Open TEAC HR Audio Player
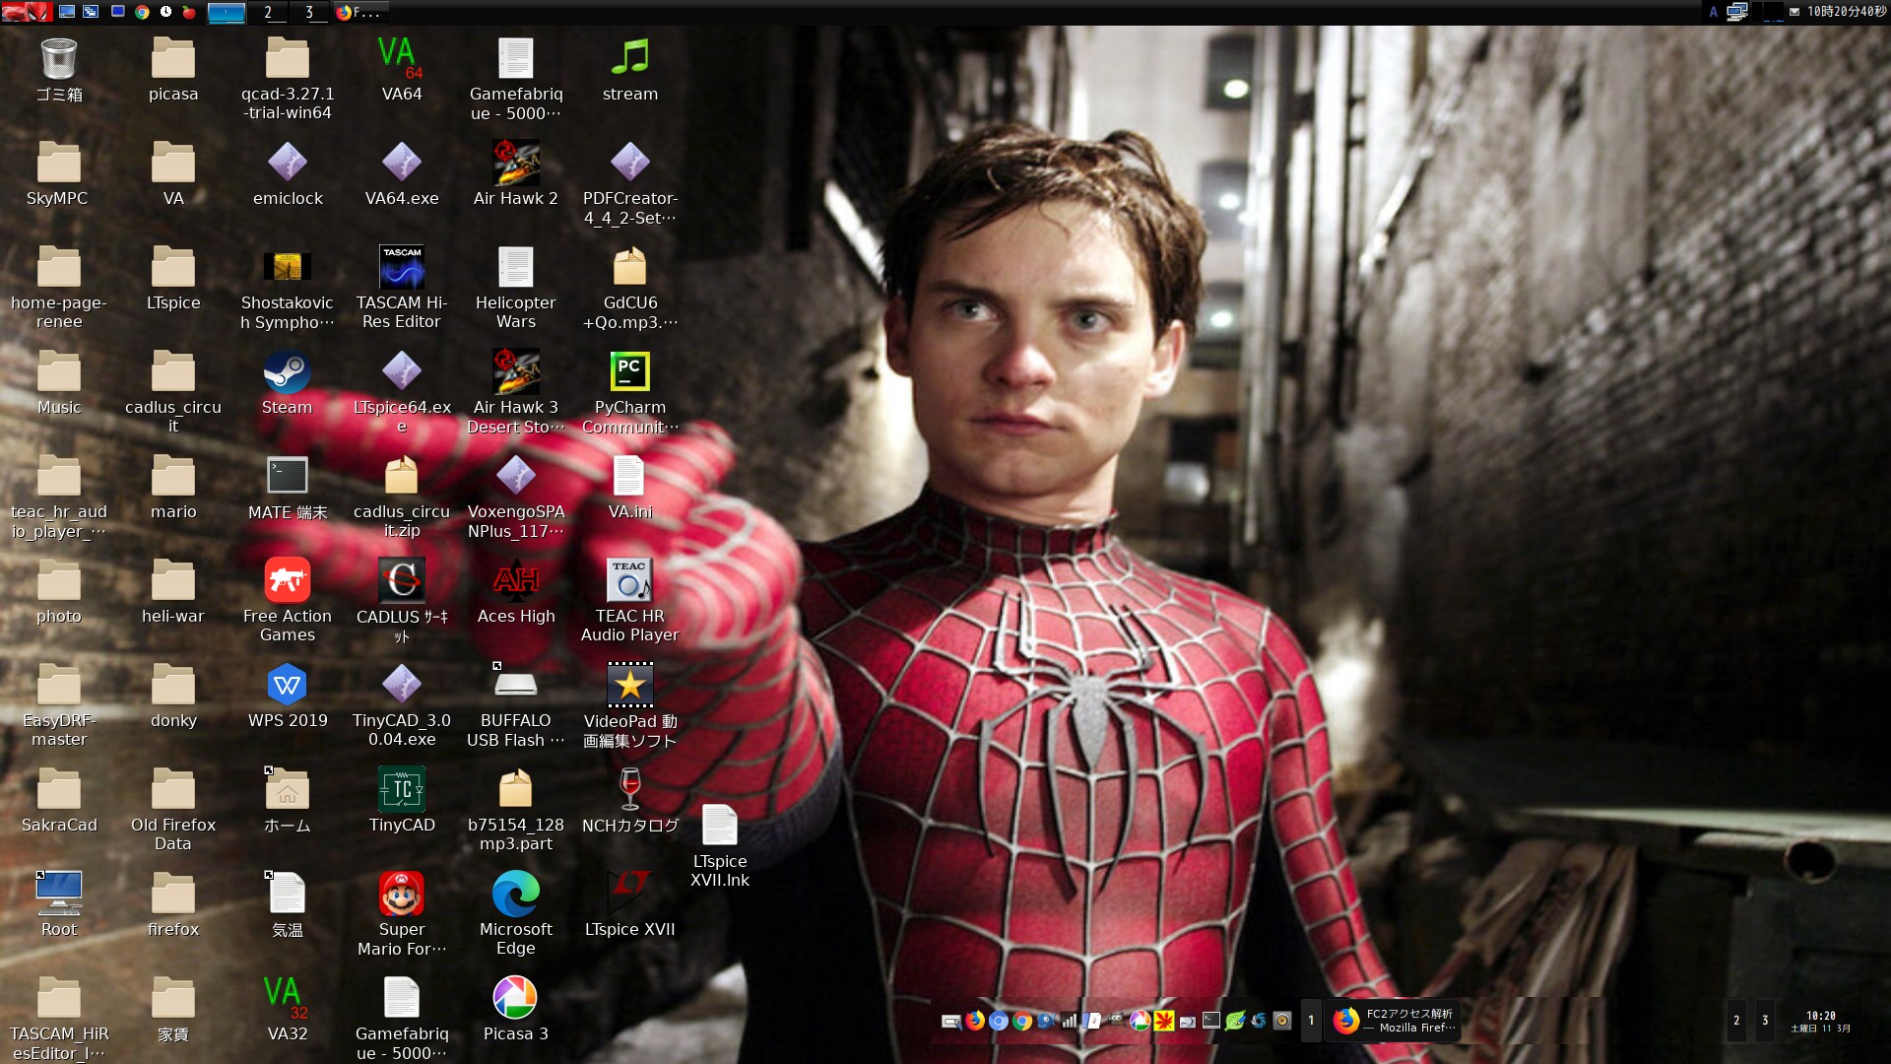The width and height of the screenshot is (1891, 1064). pyautogui.click(x=629, y=580)
